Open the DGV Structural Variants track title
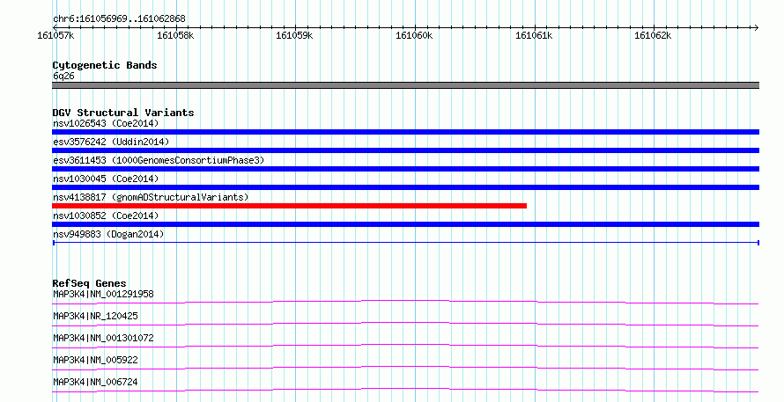Screen dimensions: 784x402 point(123,113)
